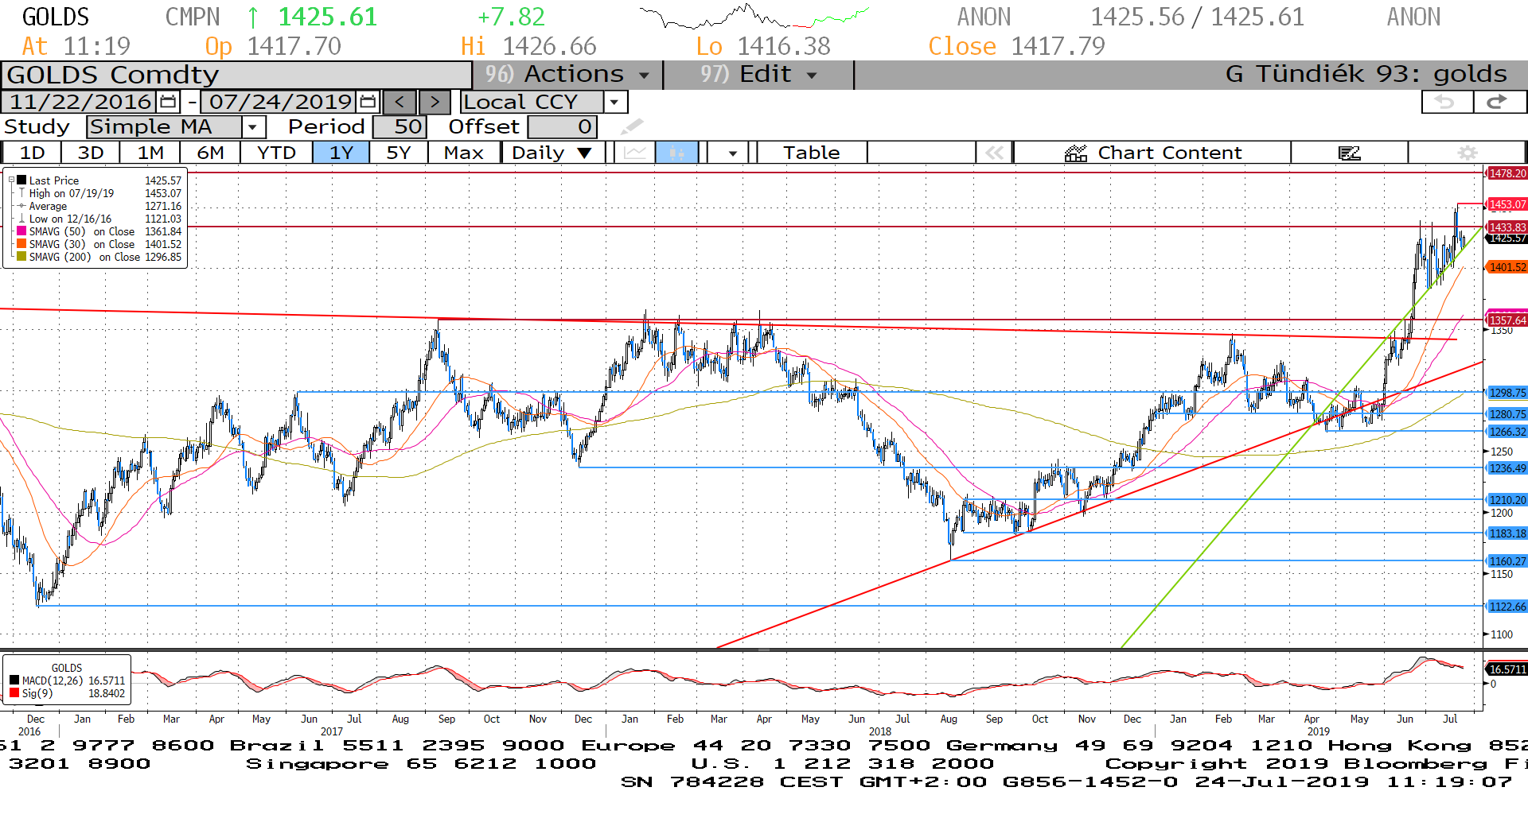1528x826 pixels.
Task: Click the 1266.32 blue level label
Action: tap(1507, 432)
